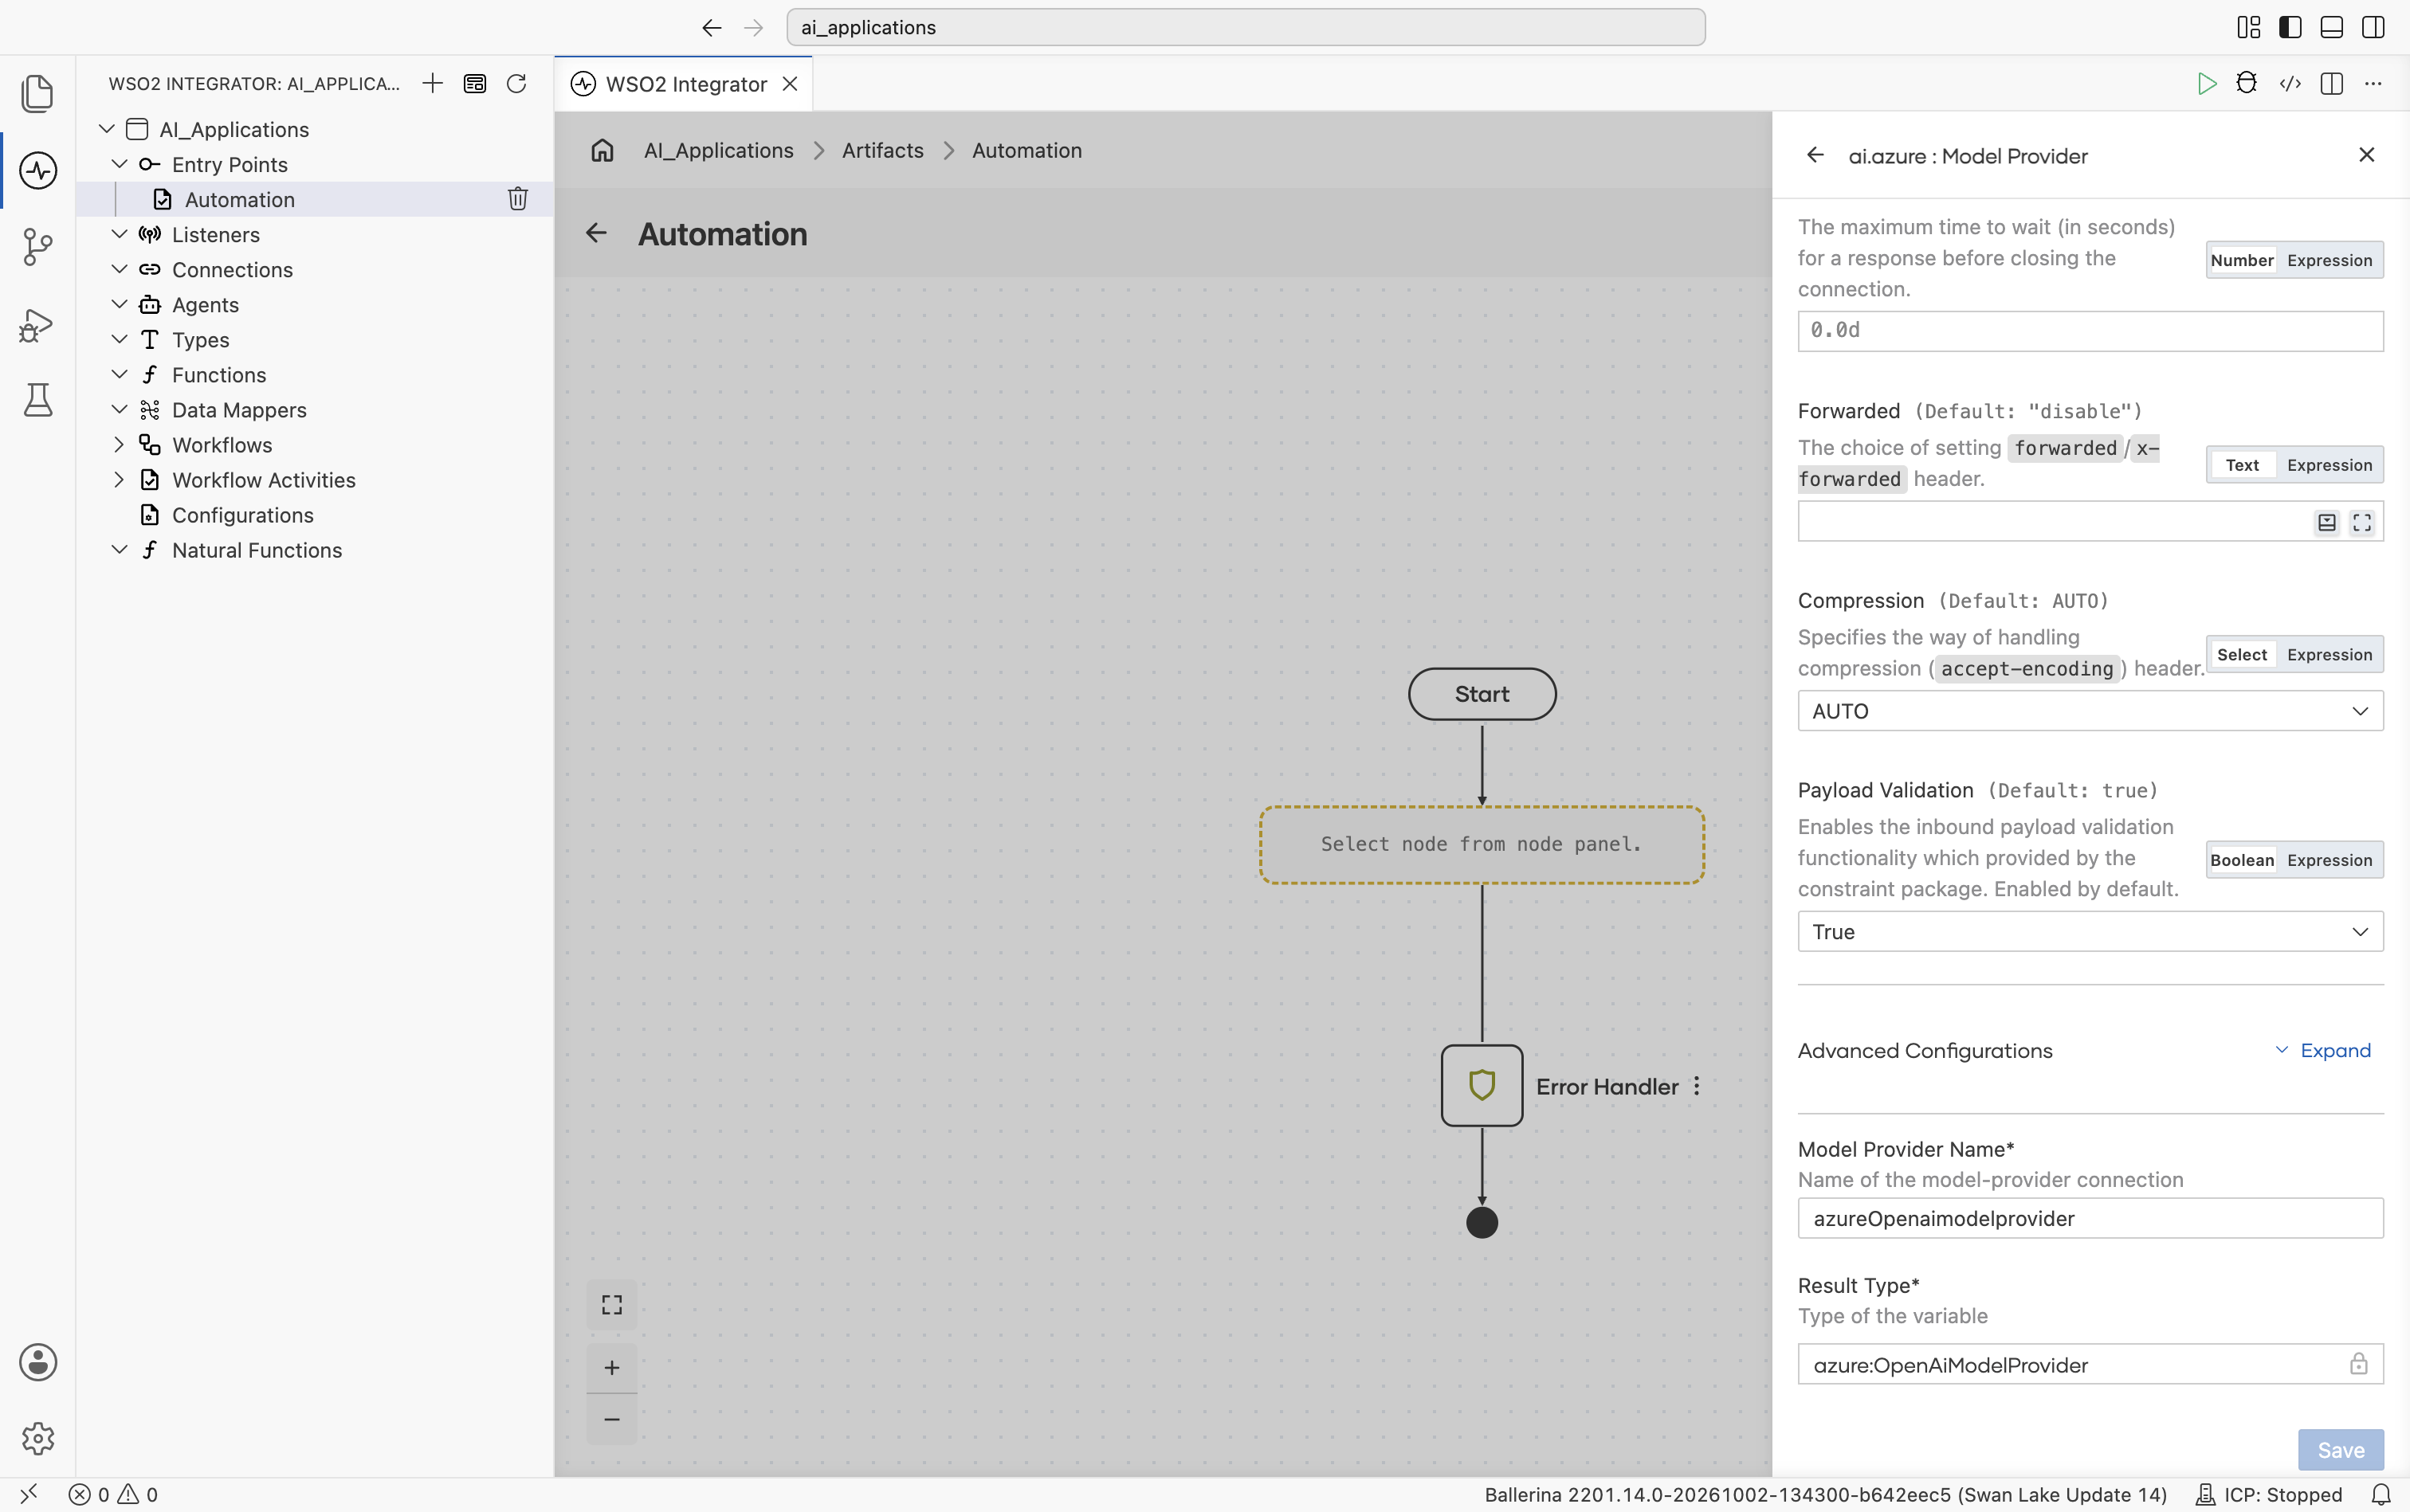Expand the Workflows tree item
The image size is (2410, 1512).
coord(119,445)
